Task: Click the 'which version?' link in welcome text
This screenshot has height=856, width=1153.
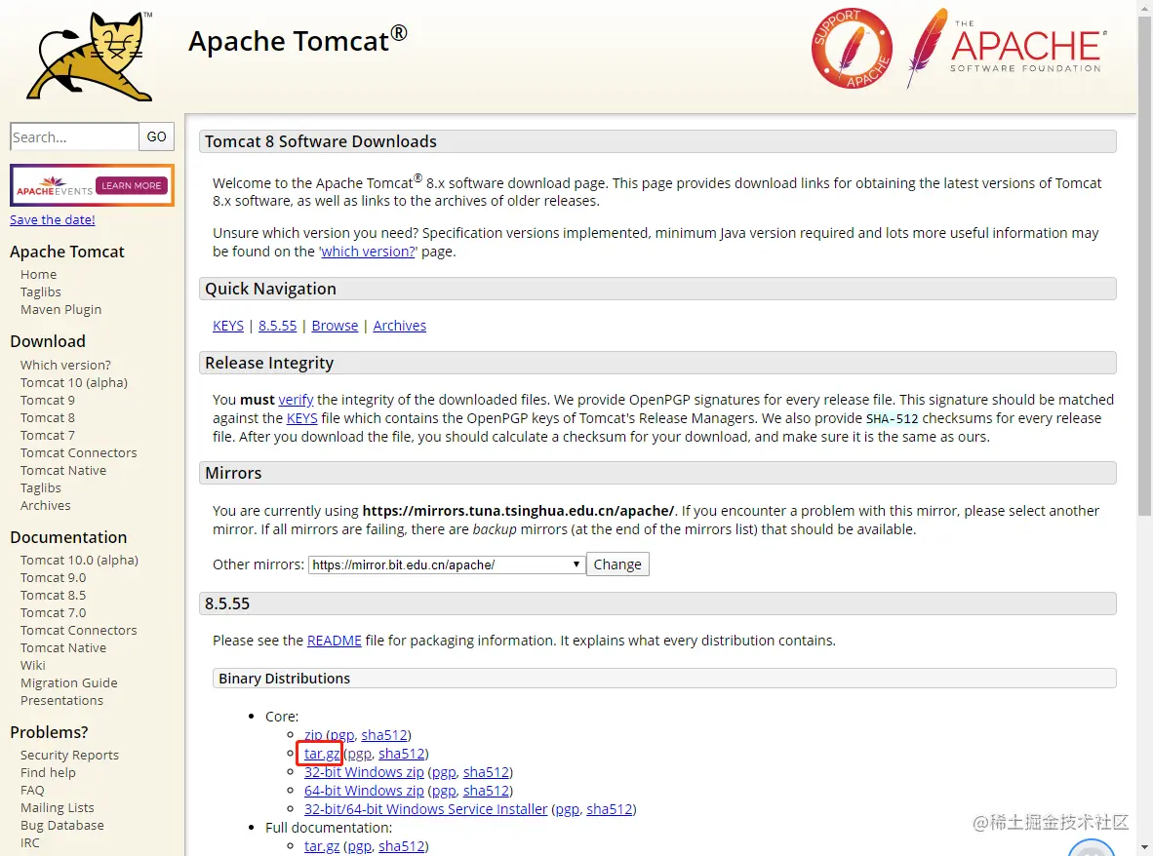Action: pyautogui.click(x=368, y=252)
